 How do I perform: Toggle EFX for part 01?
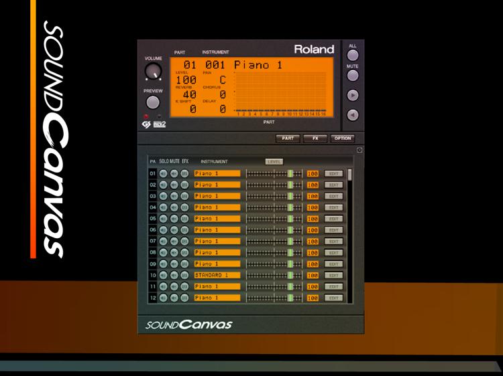pos(184,173)
